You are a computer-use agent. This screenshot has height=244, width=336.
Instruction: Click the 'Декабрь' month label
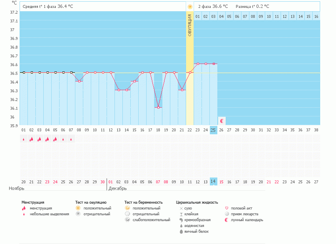tap(118, 188)
